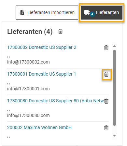This screenshot has height=146, width=127.
Task: Open the Lieferanten importieren button
Action: [47, 13]
